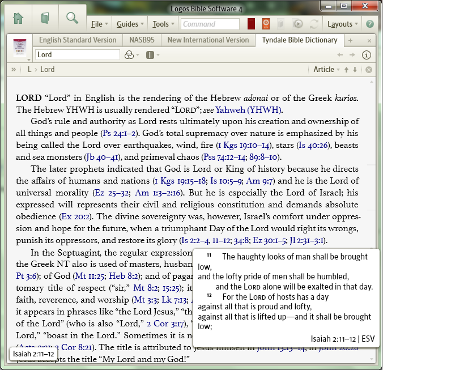464x370 pixels.
Task: Follow the Pss 74:12–14 link
Action: click(224, 157)
